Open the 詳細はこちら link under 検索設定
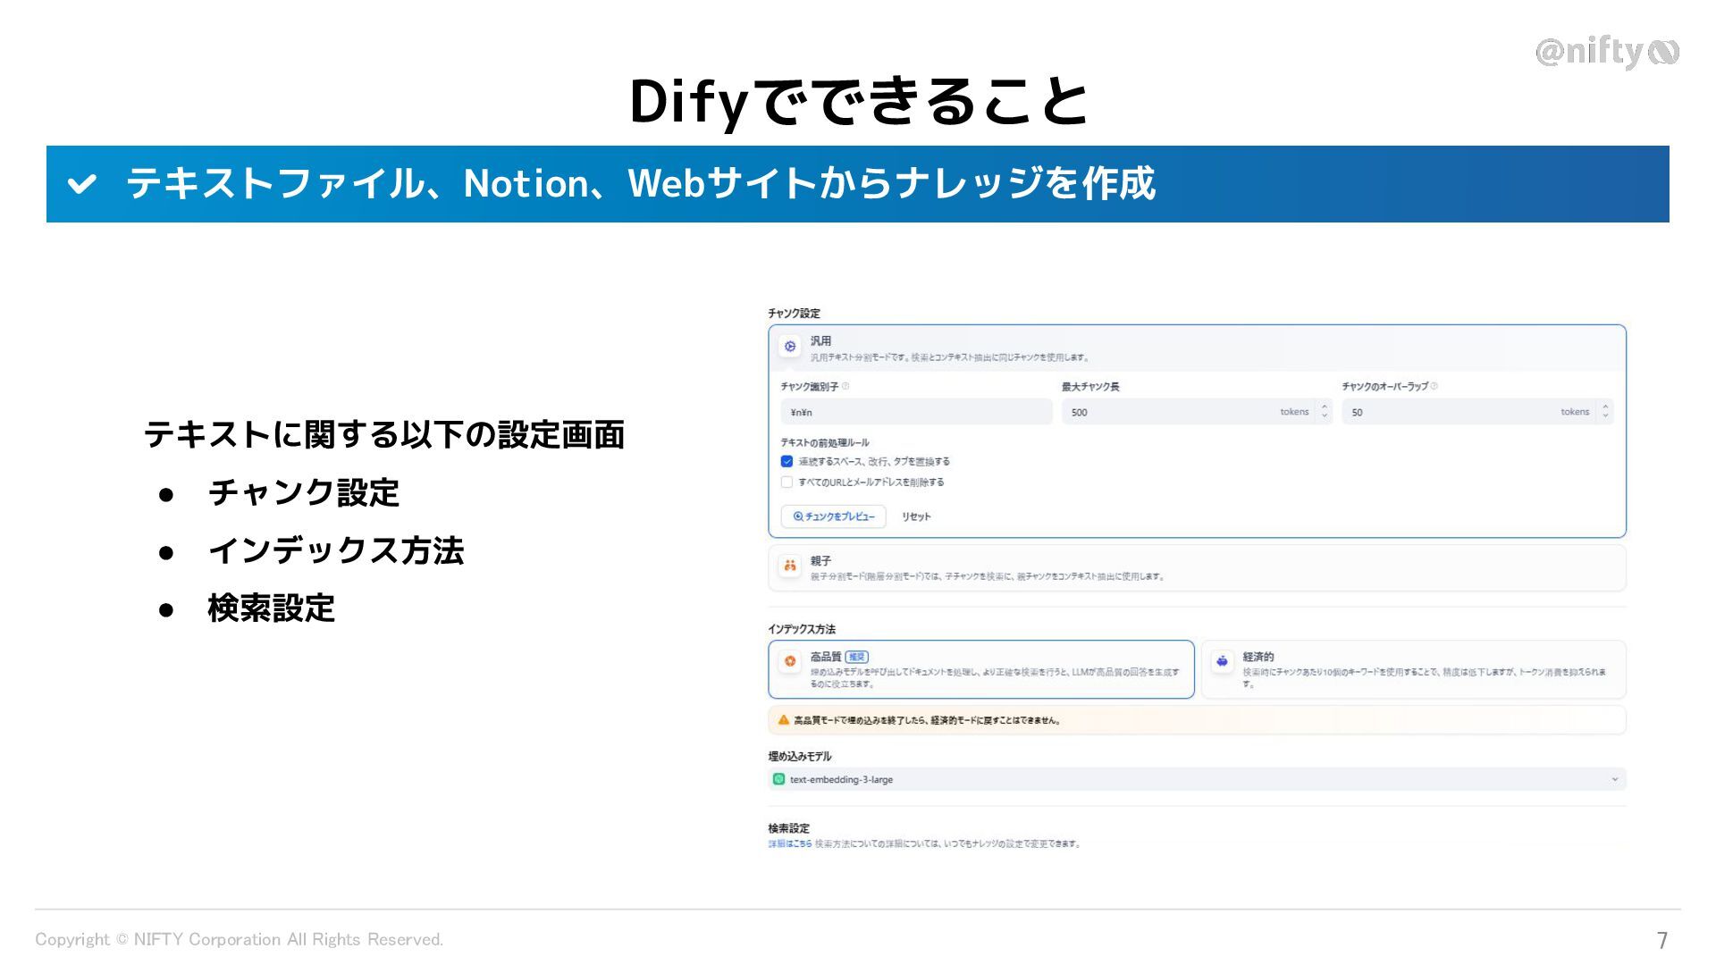The width and height of the screenshot is (1716, 965). 790,843
